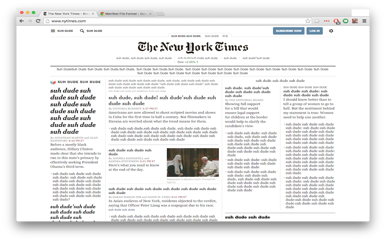Click the small blue link under Peter Liang summary
This screenshot has width=386, height=241.
click(122, 210)
